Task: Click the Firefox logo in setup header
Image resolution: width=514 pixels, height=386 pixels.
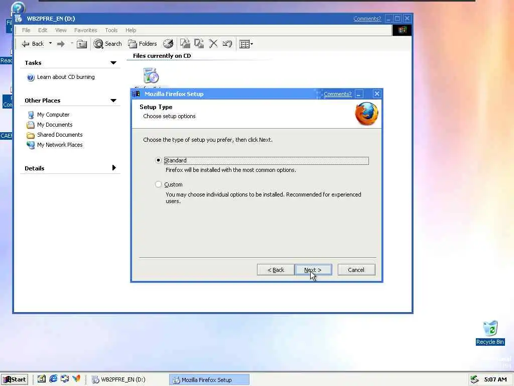Action: click(366, 114)
